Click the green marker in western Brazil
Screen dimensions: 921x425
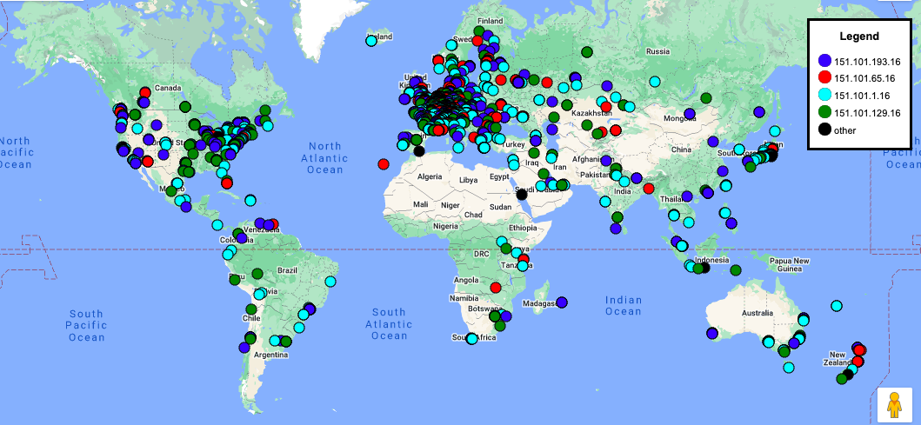(257, 274)
